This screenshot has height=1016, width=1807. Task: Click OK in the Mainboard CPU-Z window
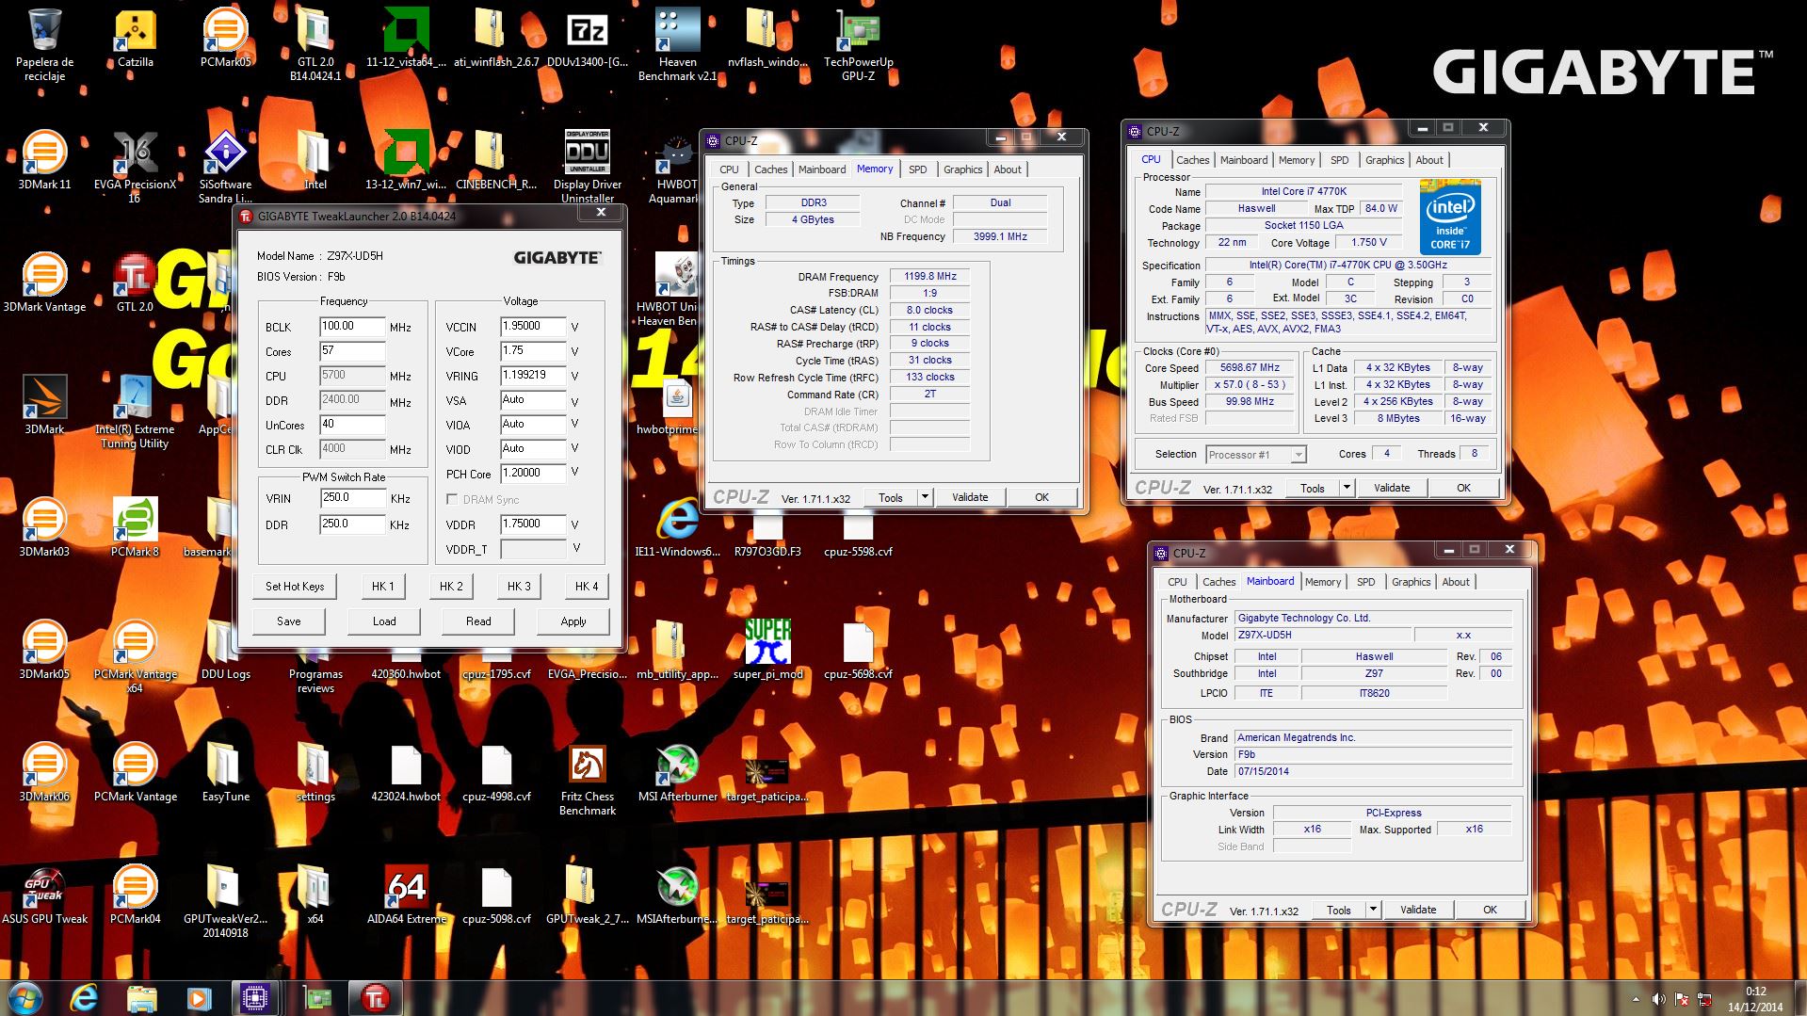1490,910
